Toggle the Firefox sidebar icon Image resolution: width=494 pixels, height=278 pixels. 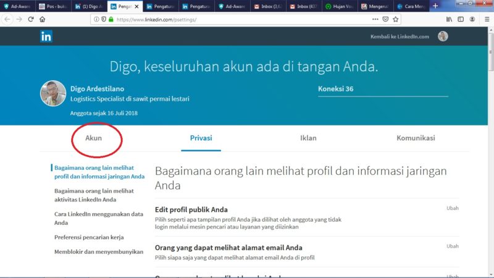pos(461,19)
